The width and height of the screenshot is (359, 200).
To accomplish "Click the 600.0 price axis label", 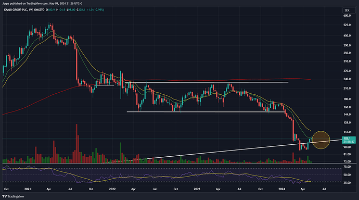I will tap(347, 16).
